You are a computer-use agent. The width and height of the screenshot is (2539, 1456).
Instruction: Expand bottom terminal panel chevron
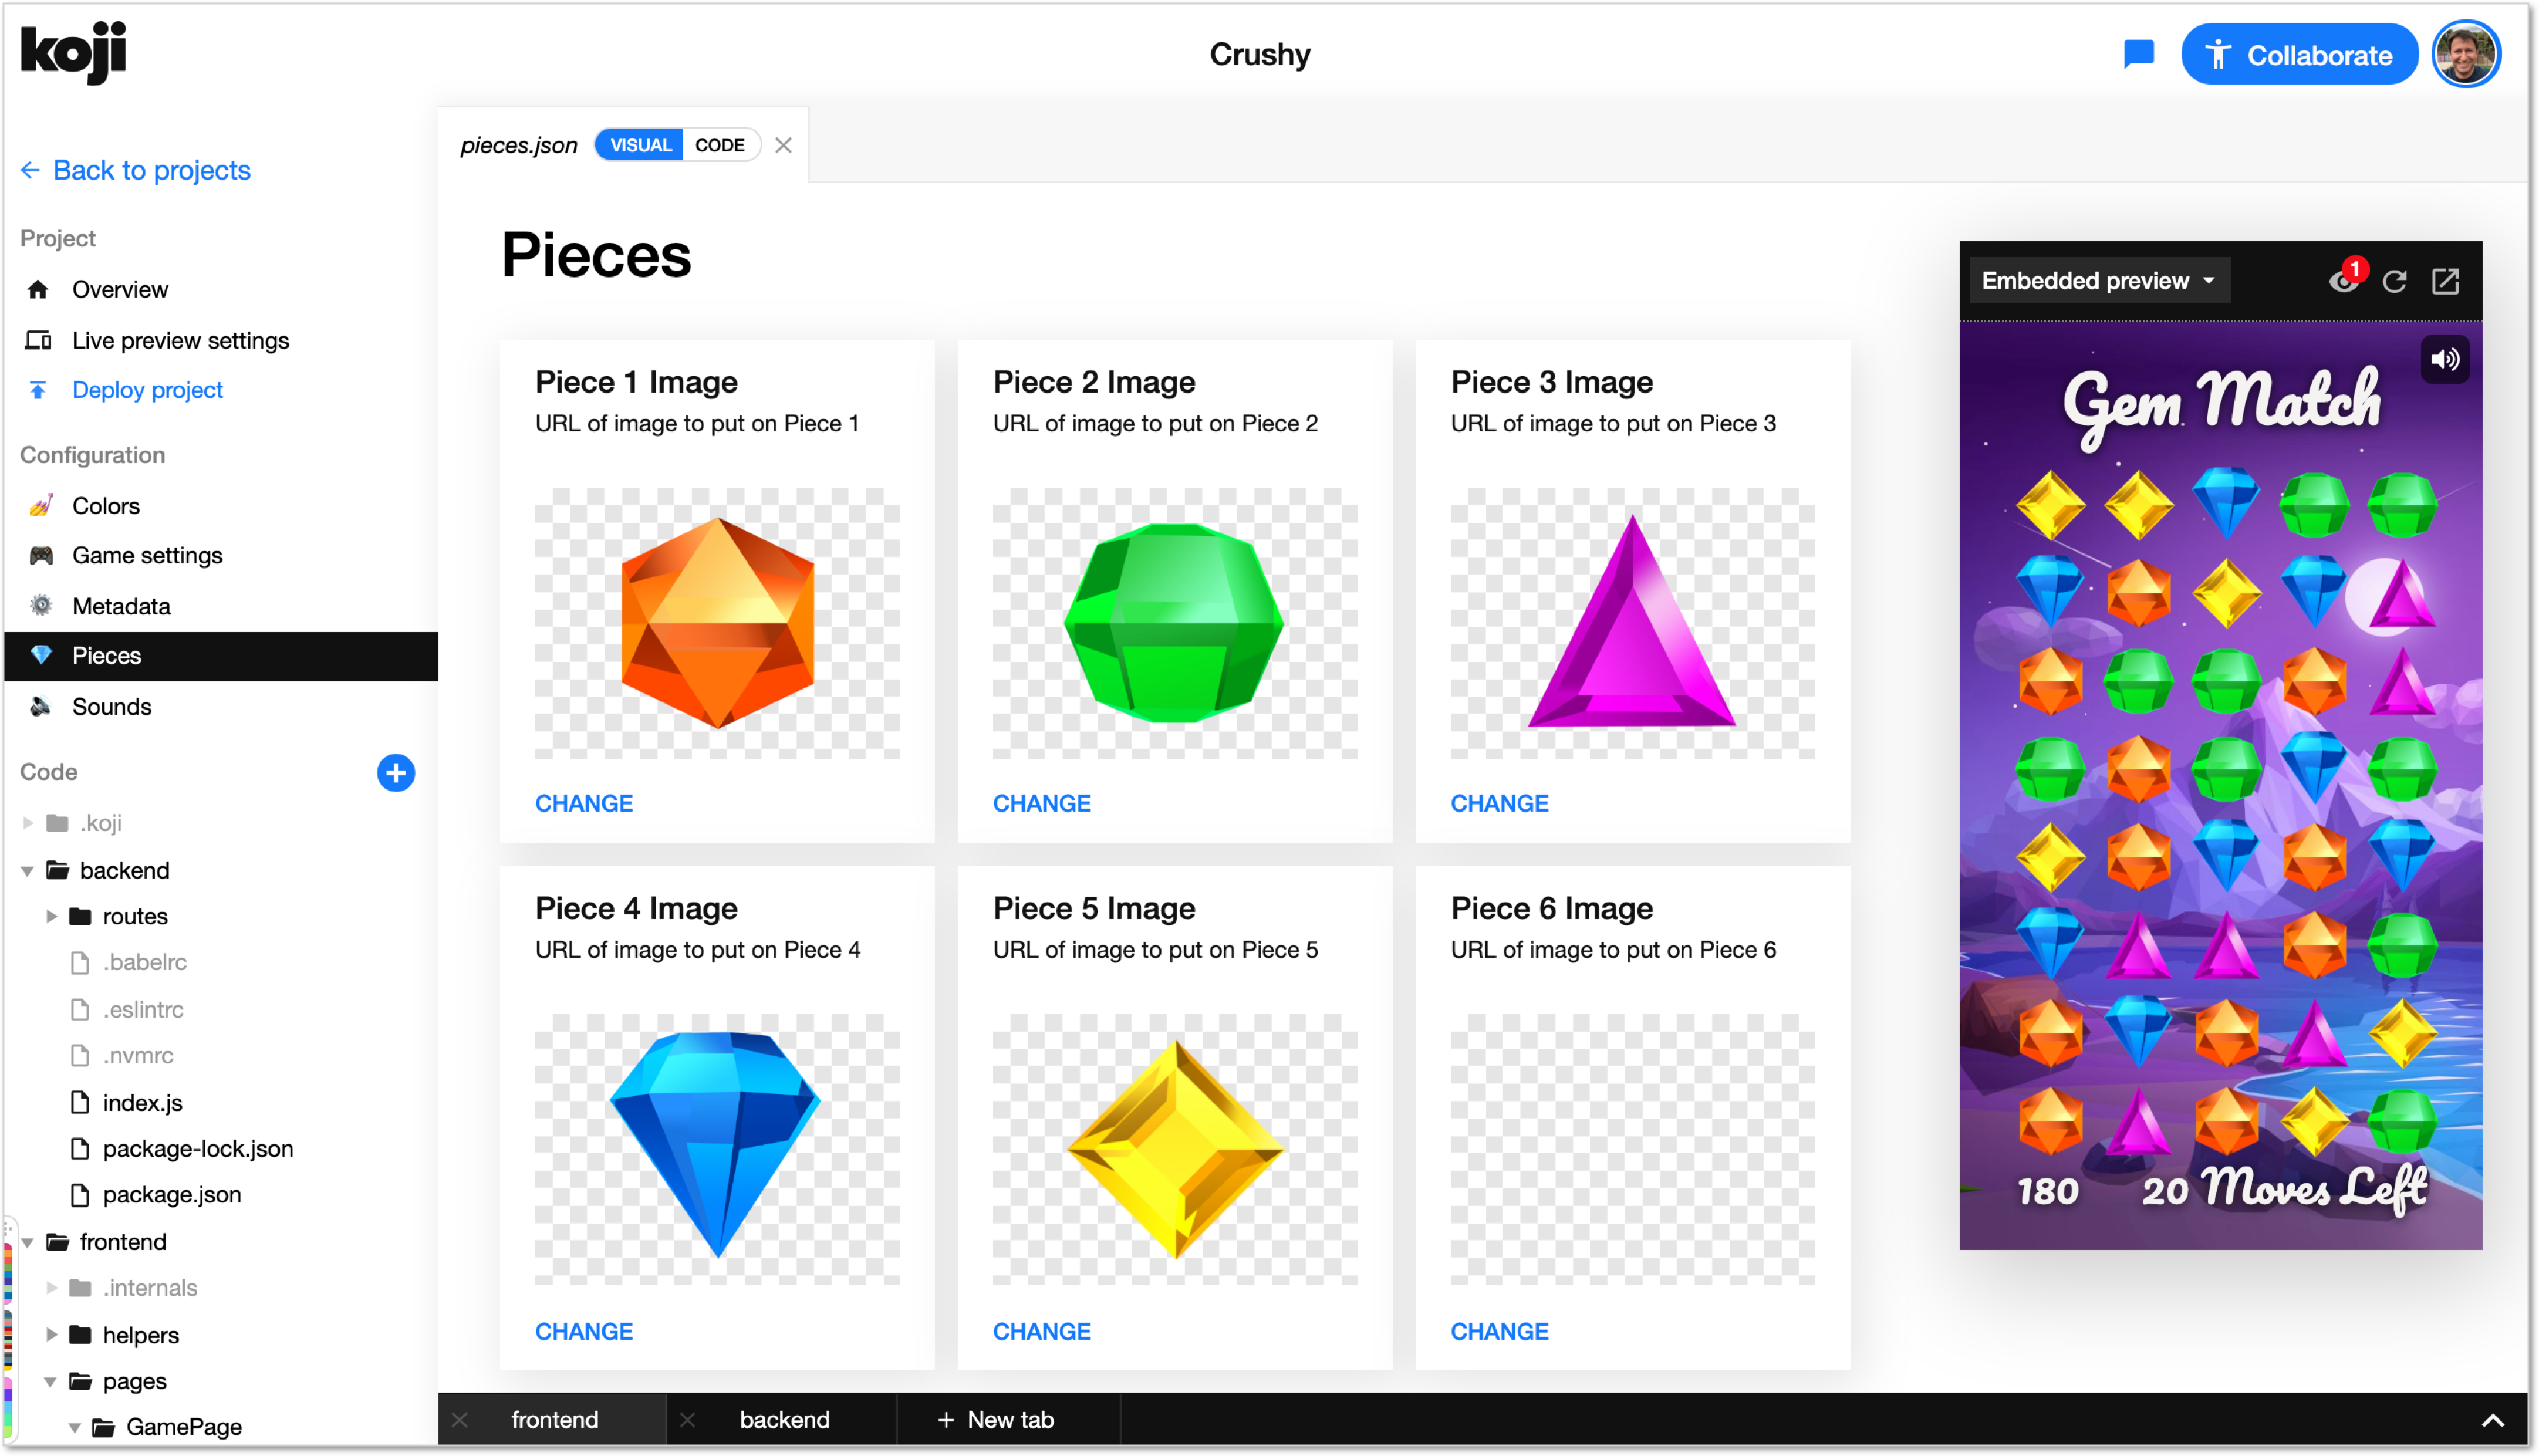pyautogui.click(x=2492, y=1420)
